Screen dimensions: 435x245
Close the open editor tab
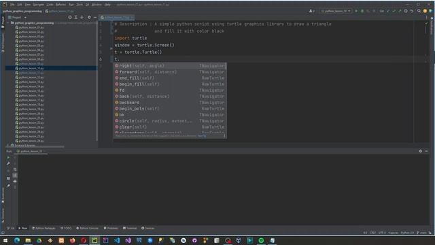(132, 17)
